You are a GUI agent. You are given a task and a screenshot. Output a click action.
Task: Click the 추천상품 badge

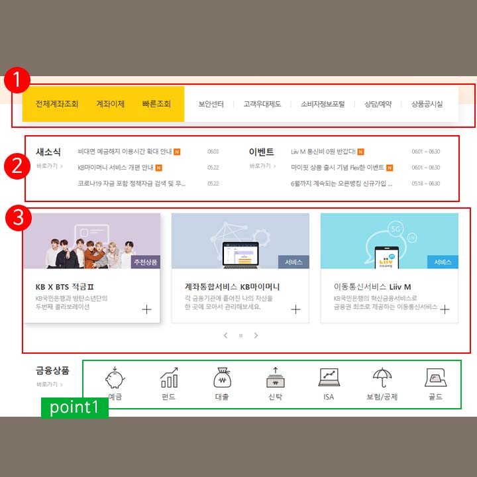pyautogui.click(x=145, y=262)
